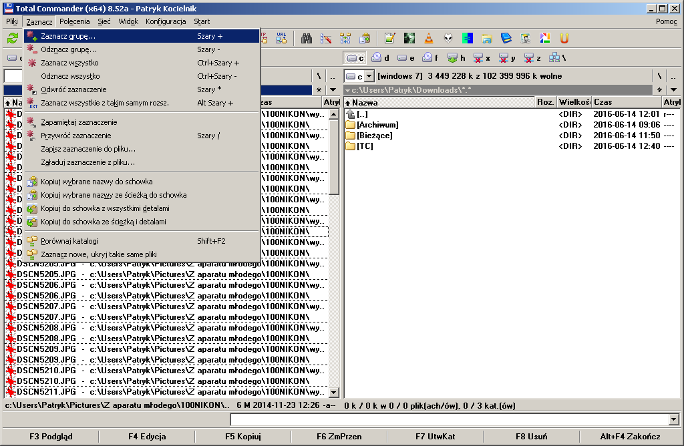Screen dimensions: 684x446
Task: Click the green refresh arrows icon
Action: tap(12, 38)
